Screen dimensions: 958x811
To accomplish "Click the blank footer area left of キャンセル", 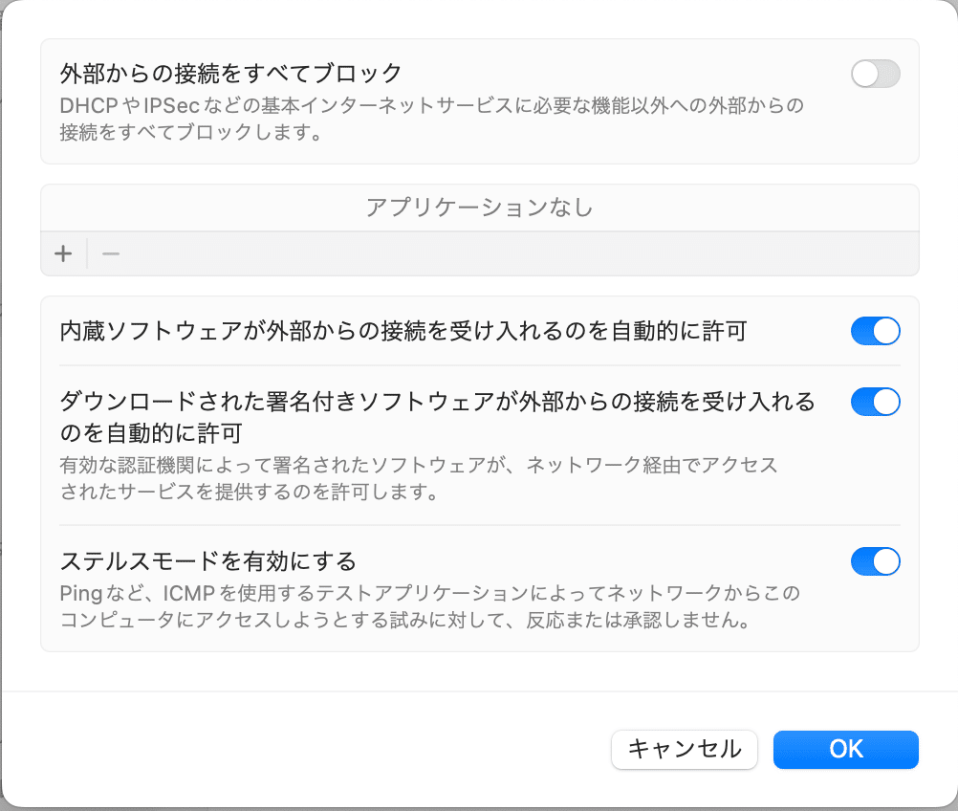I will tap(306, 749).
